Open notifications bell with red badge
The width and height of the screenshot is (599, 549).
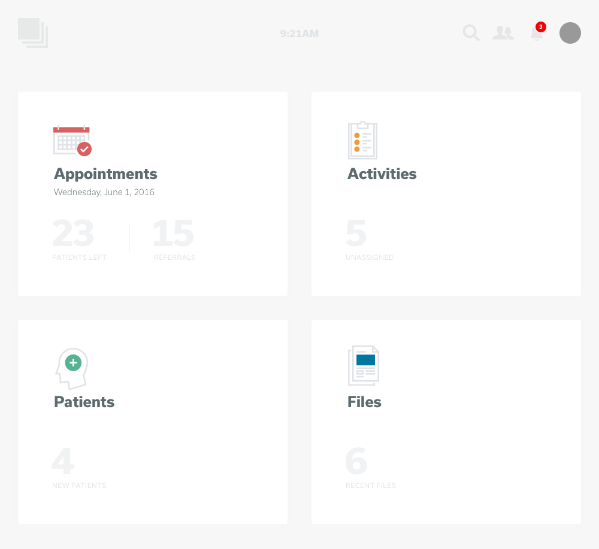[x=537, y=33]
